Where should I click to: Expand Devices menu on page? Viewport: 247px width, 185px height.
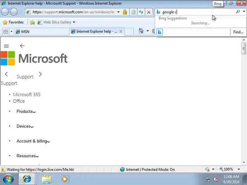[25, 126]
